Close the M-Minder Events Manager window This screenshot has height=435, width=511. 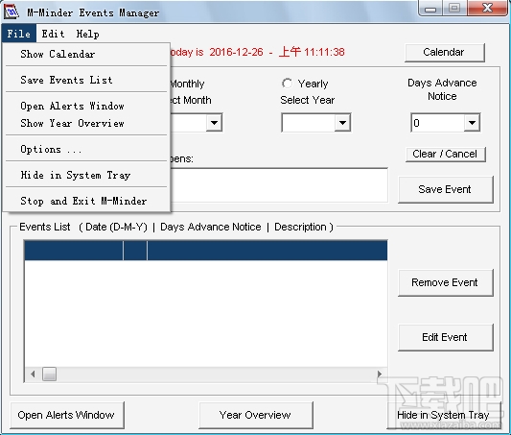click(x=488, y=8)
